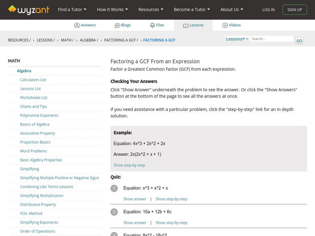Click the Wyzant logo icon
This screenshot has height=236, width=315.
tap(12, 9)
